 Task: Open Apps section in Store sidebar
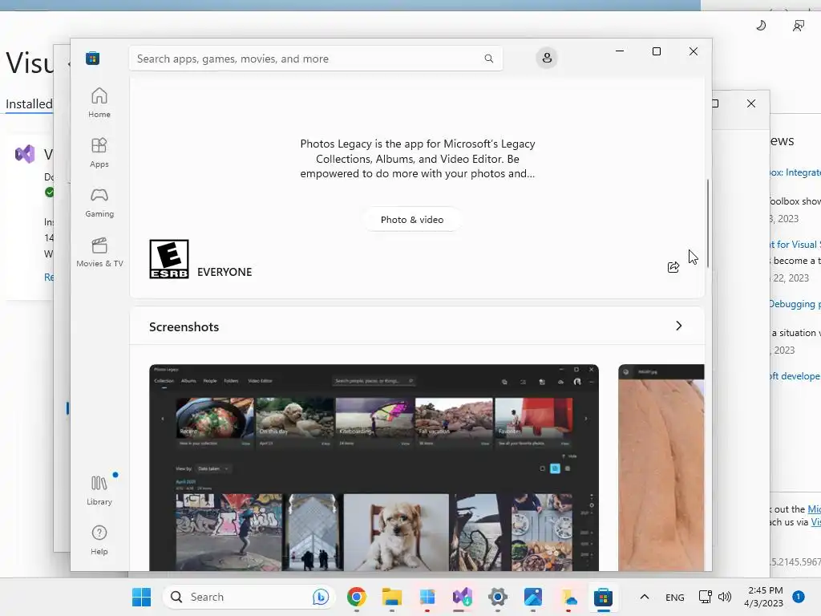point(99,152)
